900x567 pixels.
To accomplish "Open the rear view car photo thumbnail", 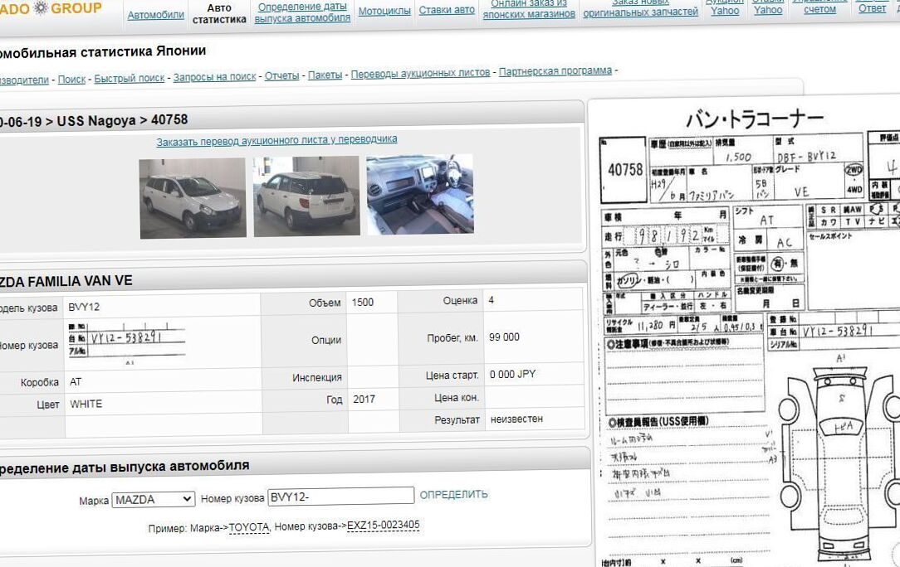I will [x=306, y=197].
